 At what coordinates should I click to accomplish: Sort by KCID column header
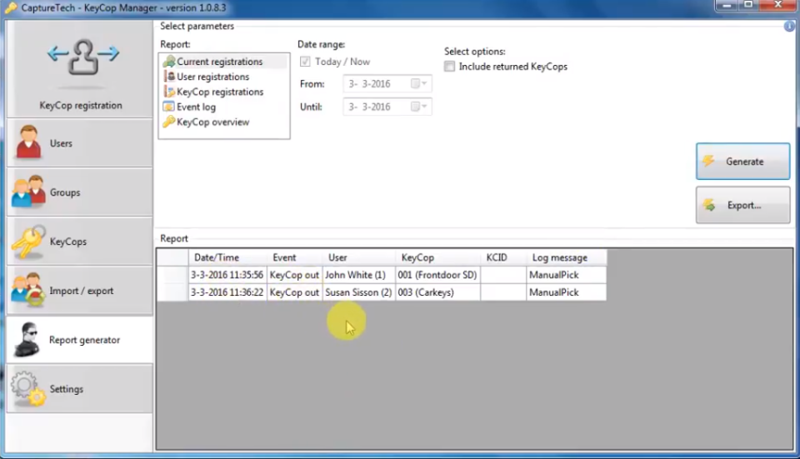[503, 257]
